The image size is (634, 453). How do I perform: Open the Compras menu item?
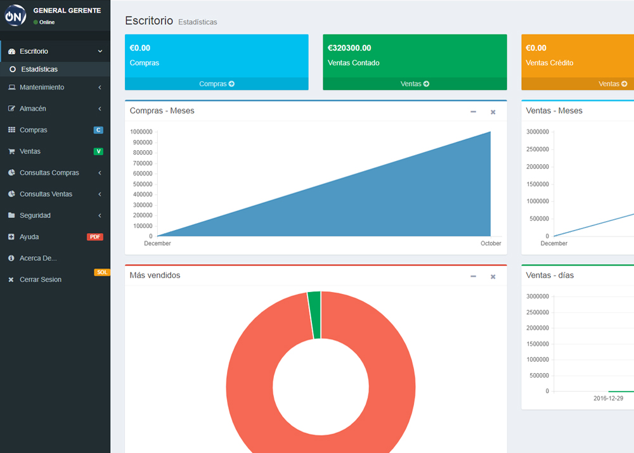point(34,130)
